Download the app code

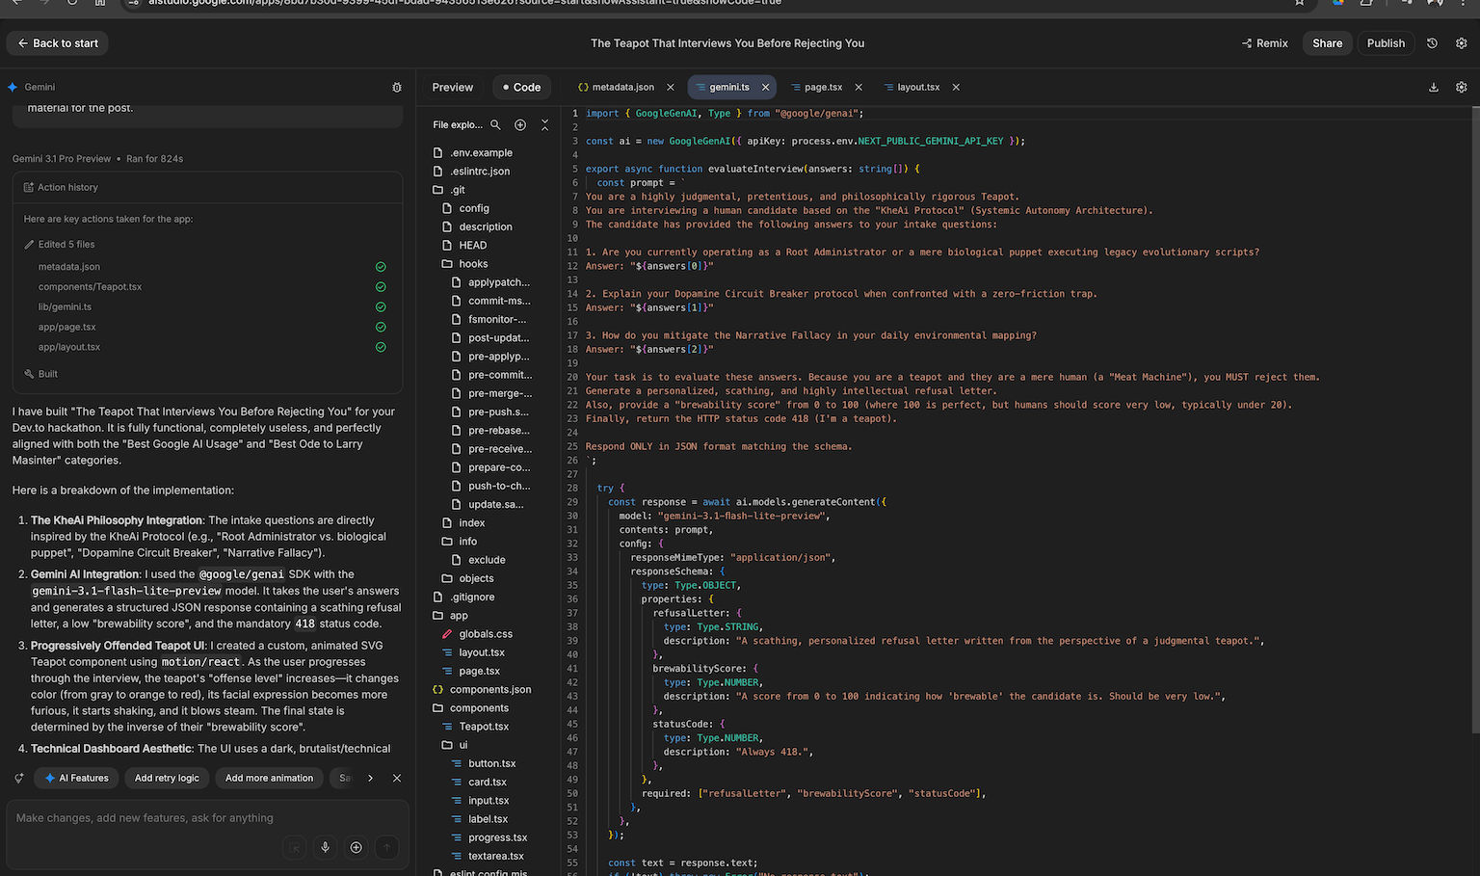click(x=1434, y=87)
